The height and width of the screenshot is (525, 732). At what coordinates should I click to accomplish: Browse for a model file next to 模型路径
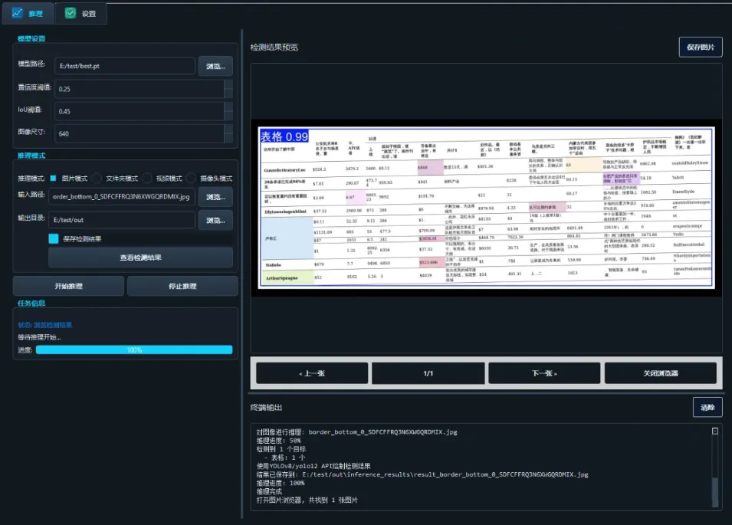pos(215,66)
